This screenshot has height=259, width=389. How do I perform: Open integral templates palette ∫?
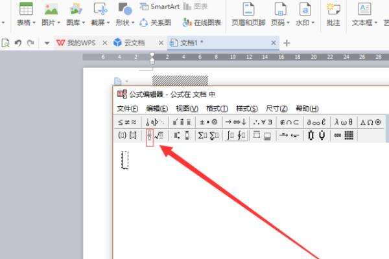(236, 135)
